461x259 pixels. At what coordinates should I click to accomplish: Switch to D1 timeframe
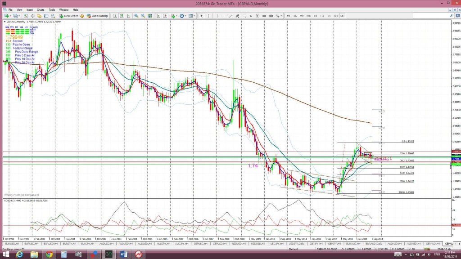tap(329, 16)
